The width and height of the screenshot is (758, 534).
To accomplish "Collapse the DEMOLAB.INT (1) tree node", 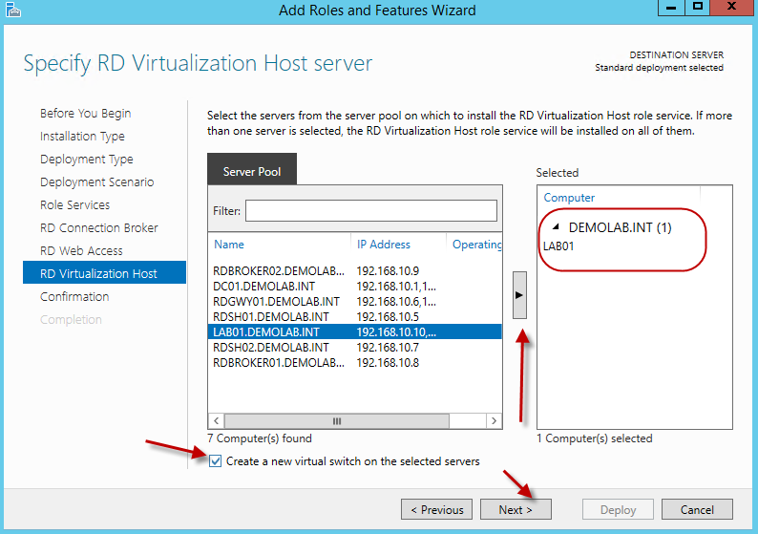I will pyautogui.click(x=554, y=228).
